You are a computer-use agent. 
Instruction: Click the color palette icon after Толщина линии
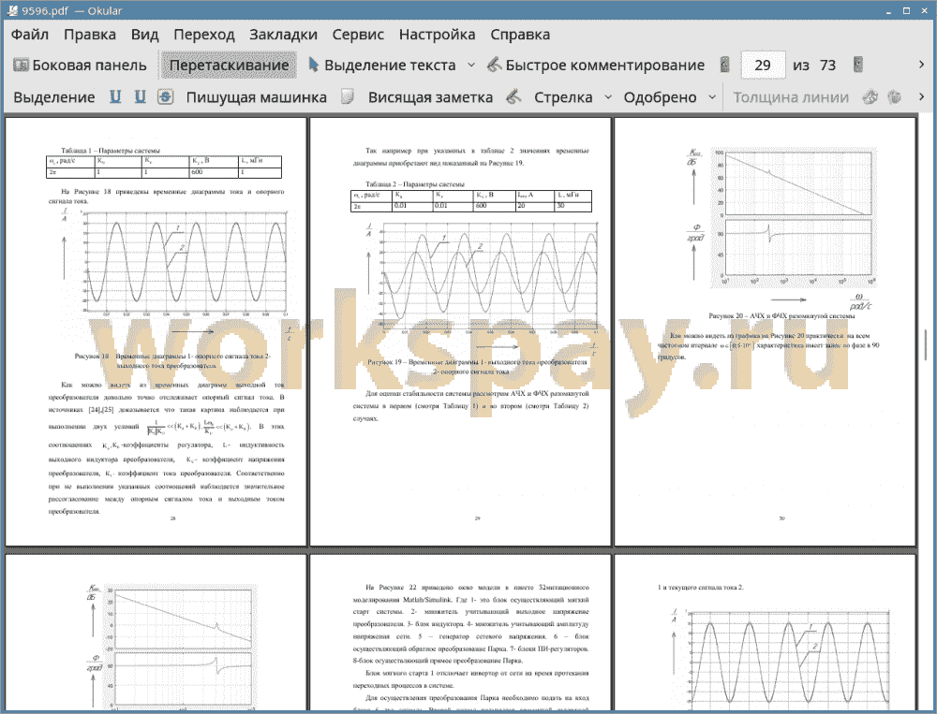click(870, 96)
